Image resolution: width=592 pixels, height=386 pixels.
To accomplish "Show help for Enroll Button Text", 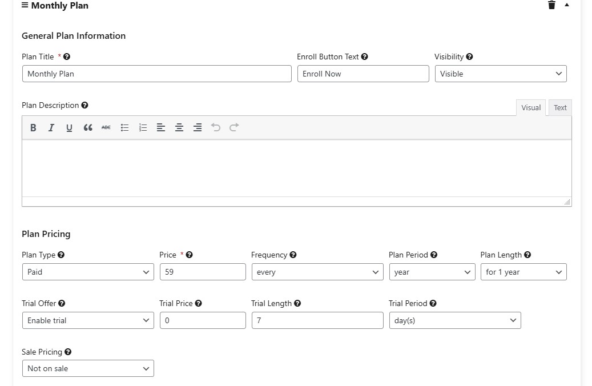I will 364,57.
